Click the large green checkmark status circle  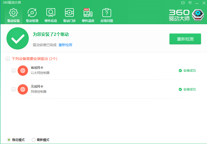[x=18, y=38]
